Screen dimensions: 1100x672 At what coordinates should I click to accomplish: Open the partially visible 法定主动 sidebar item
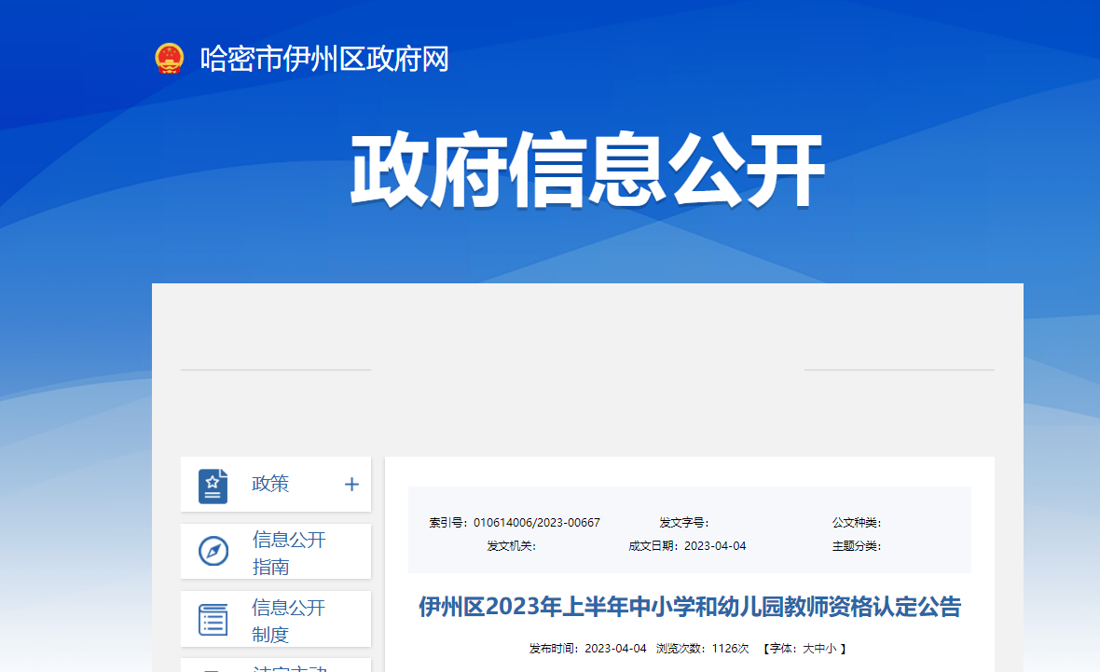pyautogui.click(x=289, y=667)
